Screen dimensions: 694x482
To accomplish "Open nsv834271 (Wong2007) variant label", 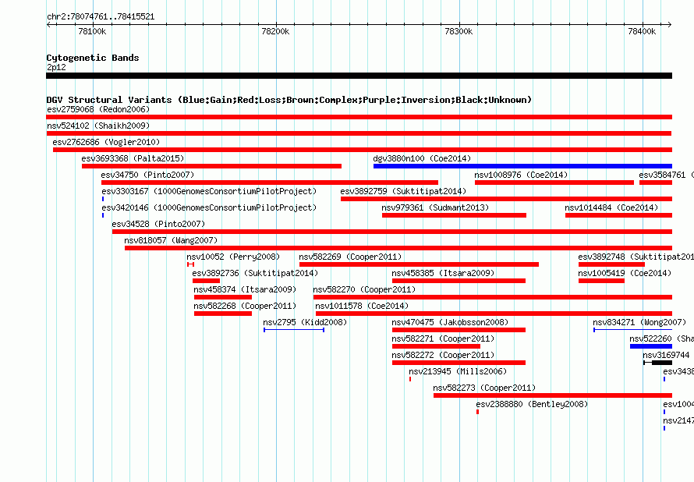I will 639,322.
